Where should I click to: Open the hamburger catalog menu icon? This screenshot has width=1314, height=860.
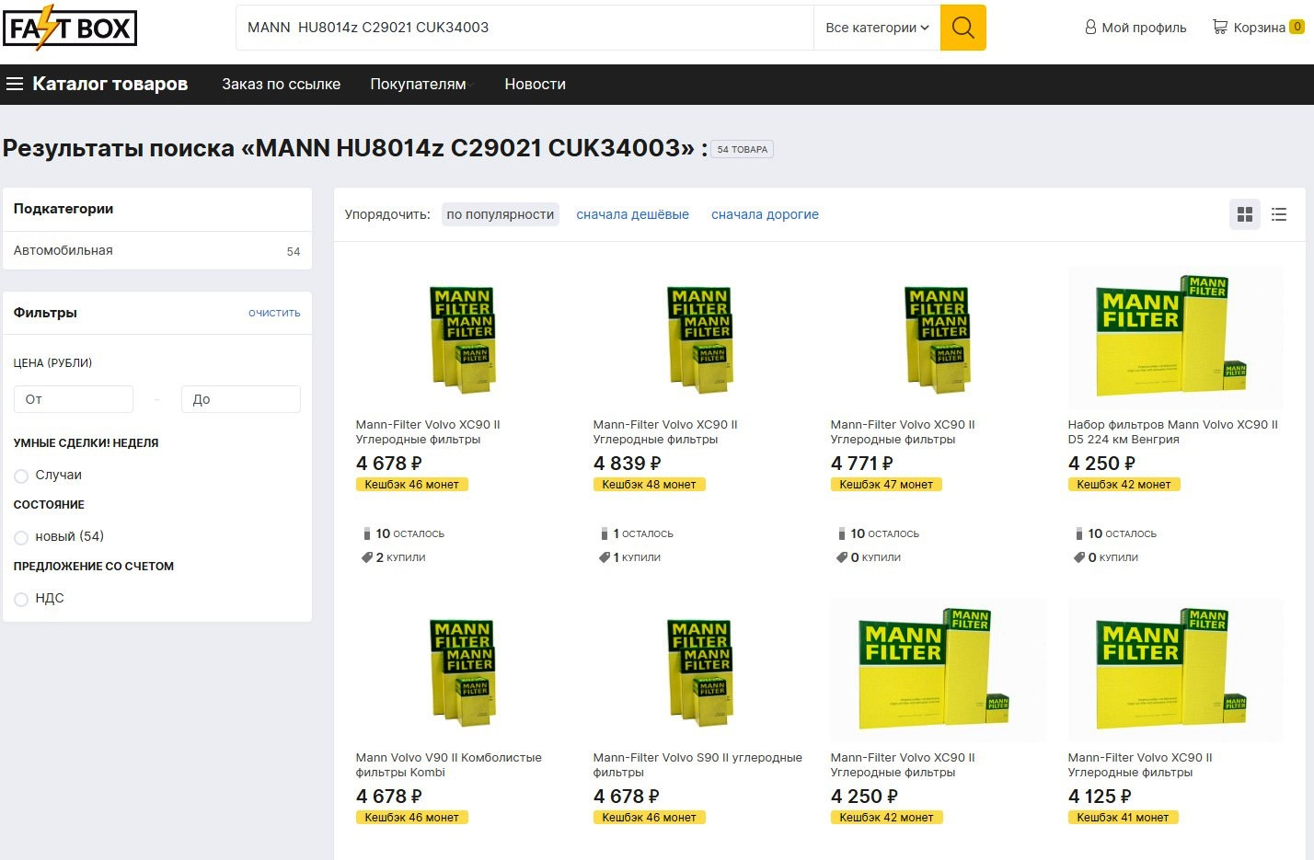[15, 84]
